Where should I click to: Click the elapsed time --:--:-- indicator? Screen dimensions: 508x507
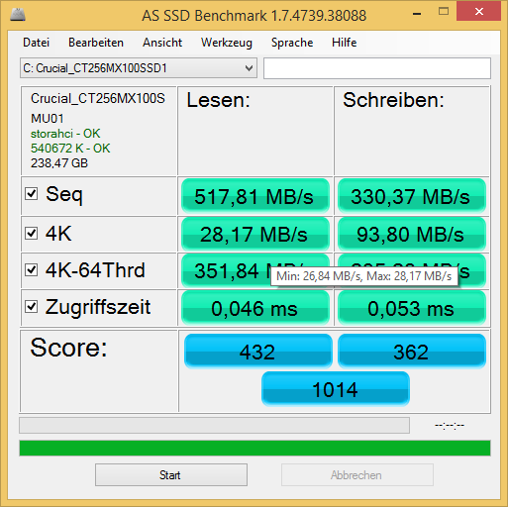click(x=450, y=425)
